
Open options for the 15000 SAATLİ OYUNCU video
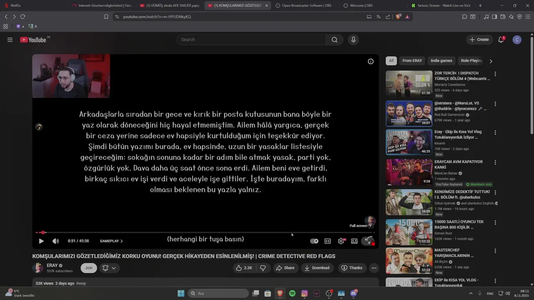pyautogui.click(x=495, y=222)
